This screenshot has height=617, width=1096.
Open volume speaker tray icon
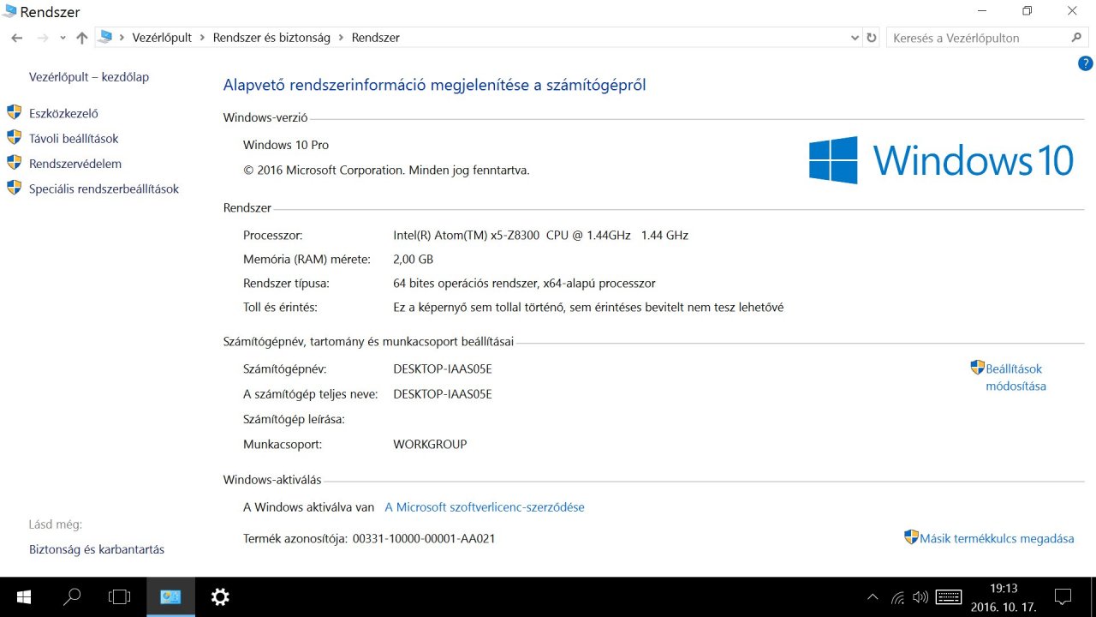(x=921, y=597)
